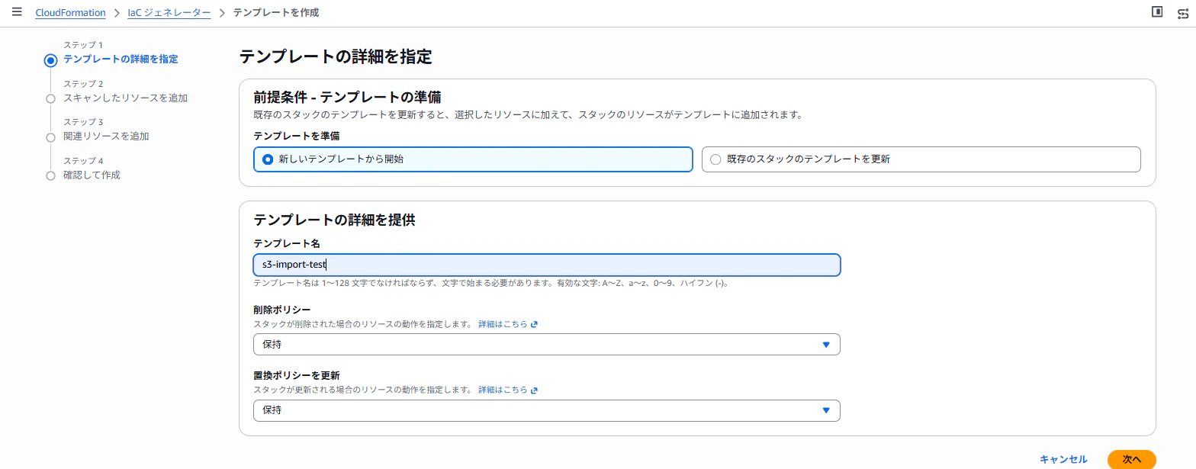Focus the テンプレート名 input field
This screenshot has width=1196, height=469.
click(546, 265)
